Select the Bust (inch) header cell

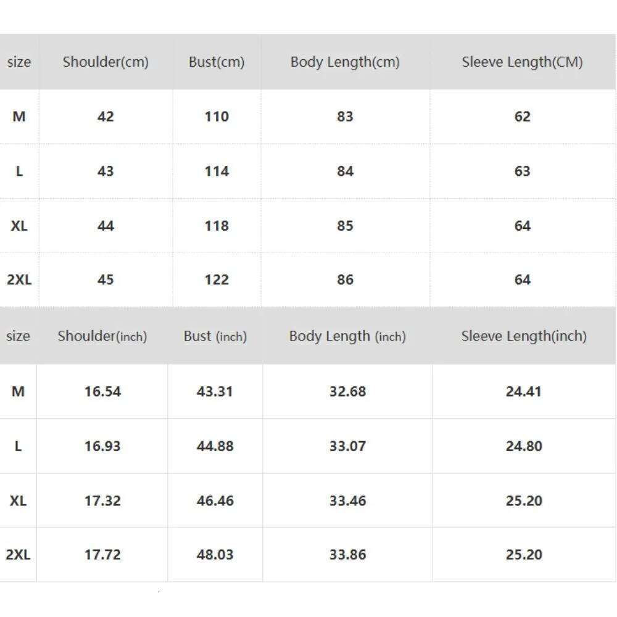pos(215,336)
